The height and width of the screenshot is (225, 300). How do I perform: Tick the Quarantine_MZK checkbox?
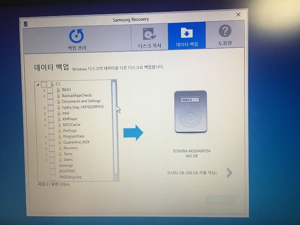[52, 143]
